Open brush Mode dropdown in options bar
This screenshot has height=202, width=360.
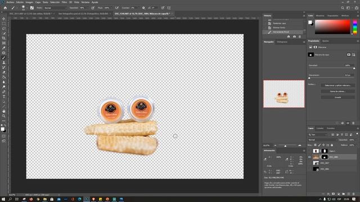coord(56,8)
